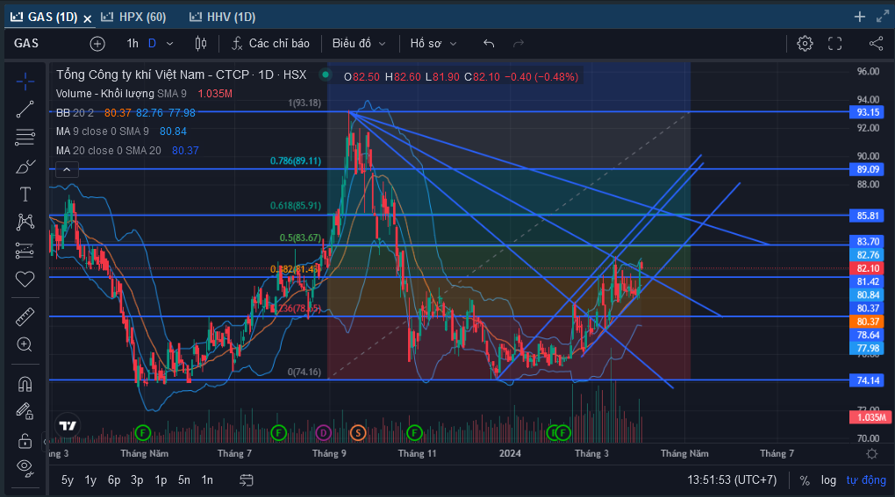Open the chart patterns tool
This screenshot has height=497, width=895.
click(25, 223)
